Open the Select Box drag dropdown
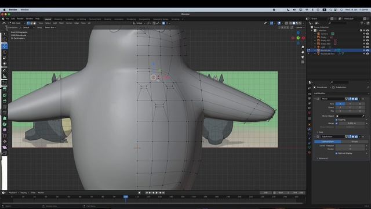The height and width of the screenshot is (209, 371). pyautogui.click(x=50, y=27)
